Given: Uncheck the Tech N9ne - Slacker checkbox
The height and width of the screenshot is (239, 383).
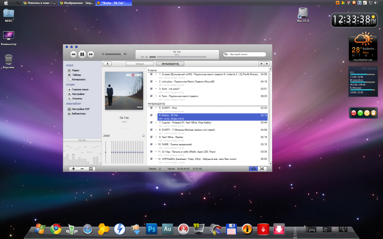Looking at the screenshot, I should pos(151,137).
